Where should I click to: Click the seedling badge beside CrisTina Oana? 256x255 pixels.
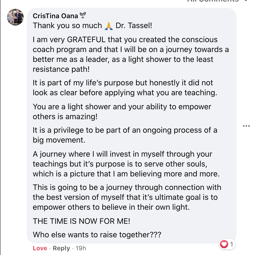(x=83, y=16)
